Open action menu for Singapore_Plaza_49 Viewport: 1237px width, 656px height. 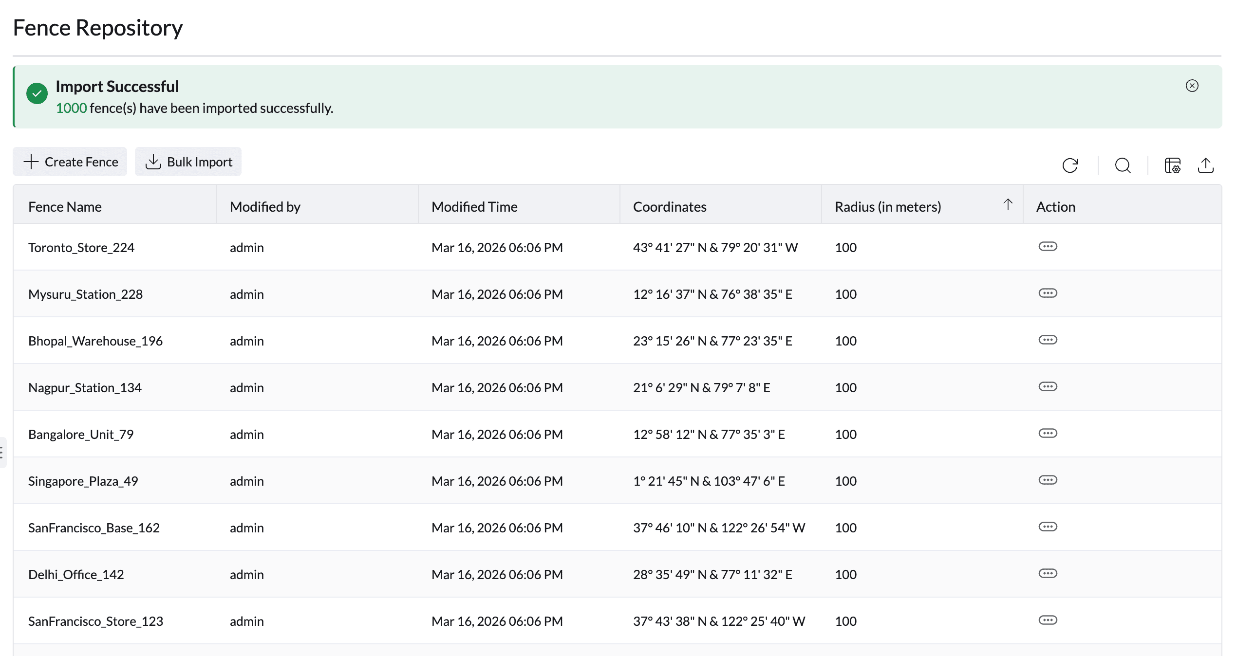1048,480
